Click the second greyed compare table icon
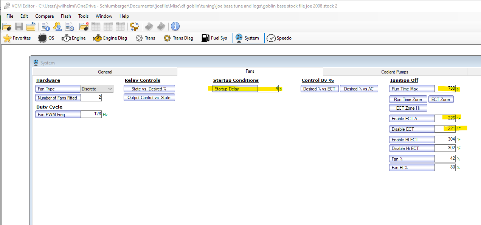This screenshot has width=481, height=225. click(x=108, y=26)
